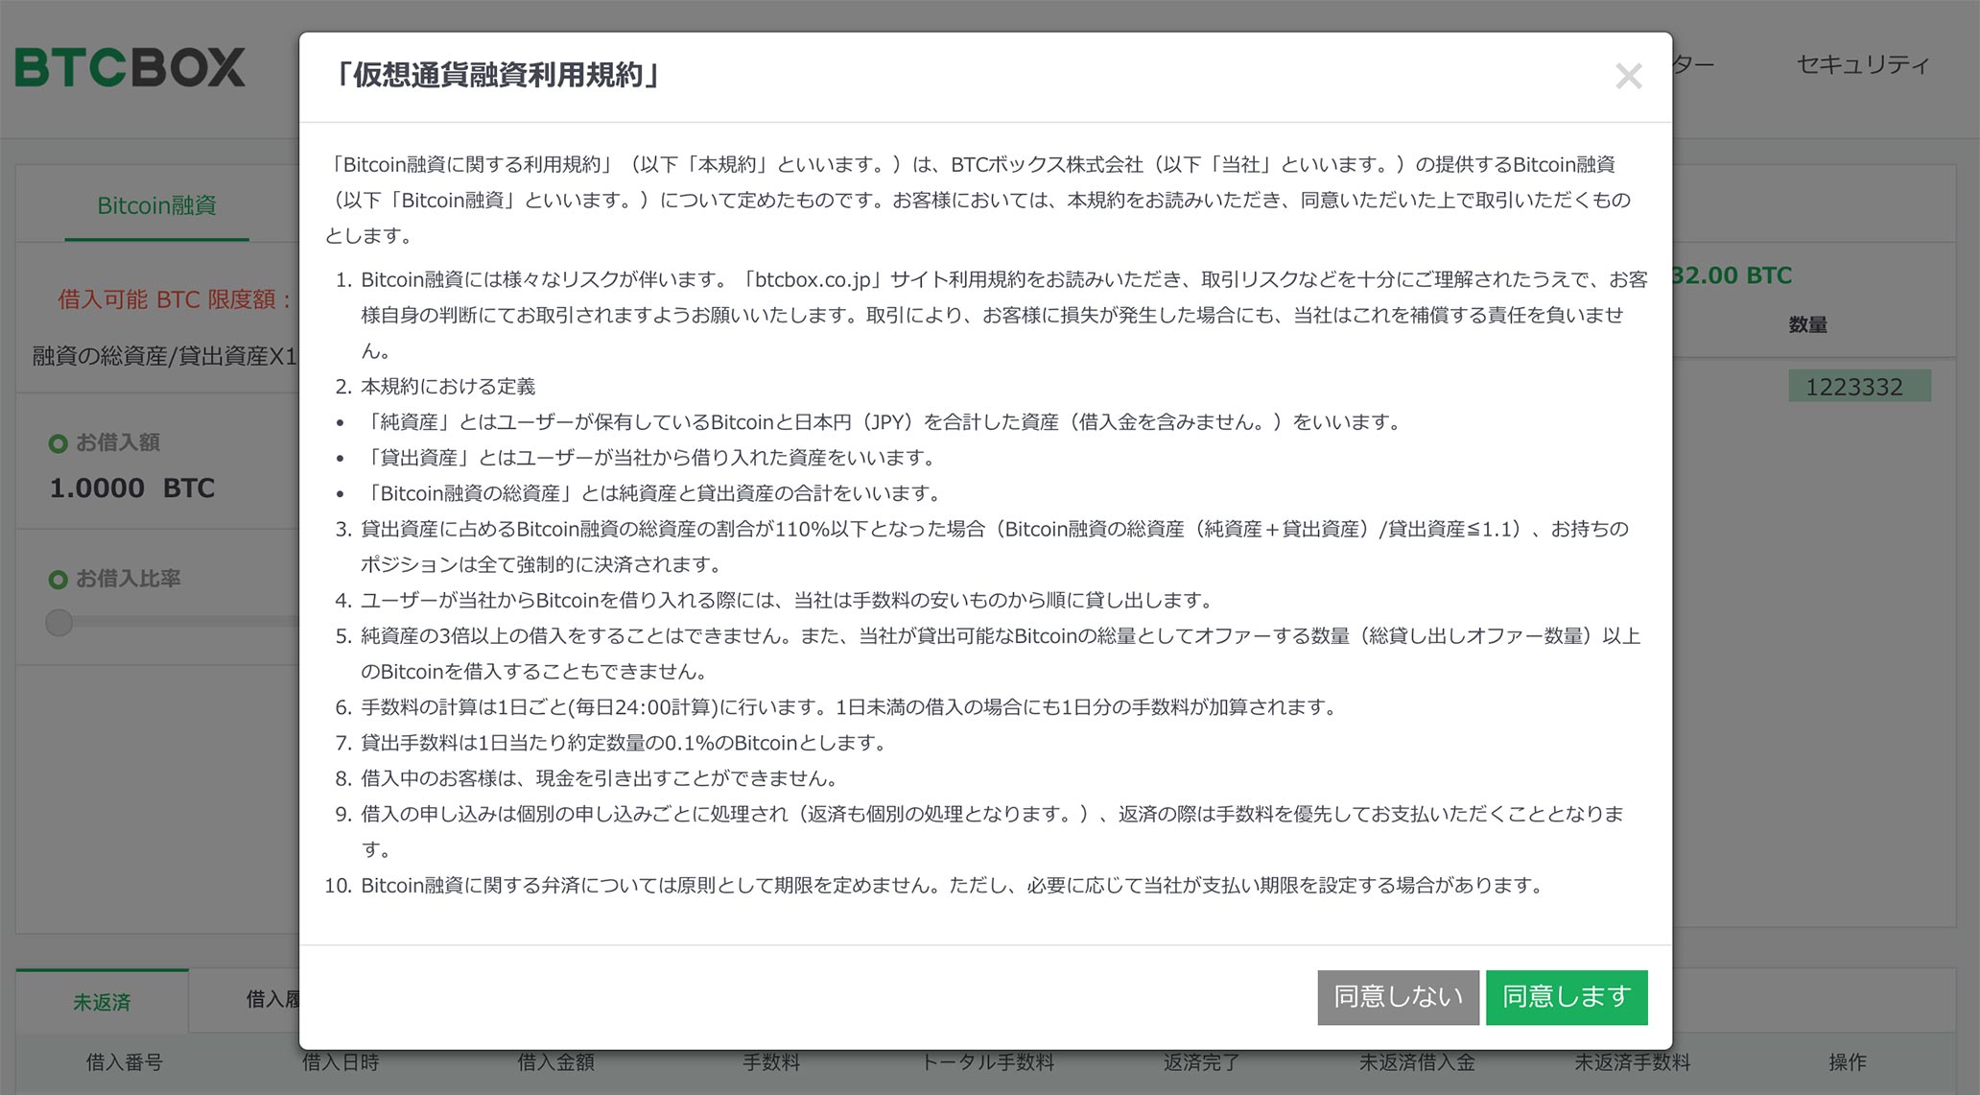The width and height of the screenshot is (1980, 1095).
Task: Click clause 4 about 手数料の安いものから順
Action: (787, 601)
